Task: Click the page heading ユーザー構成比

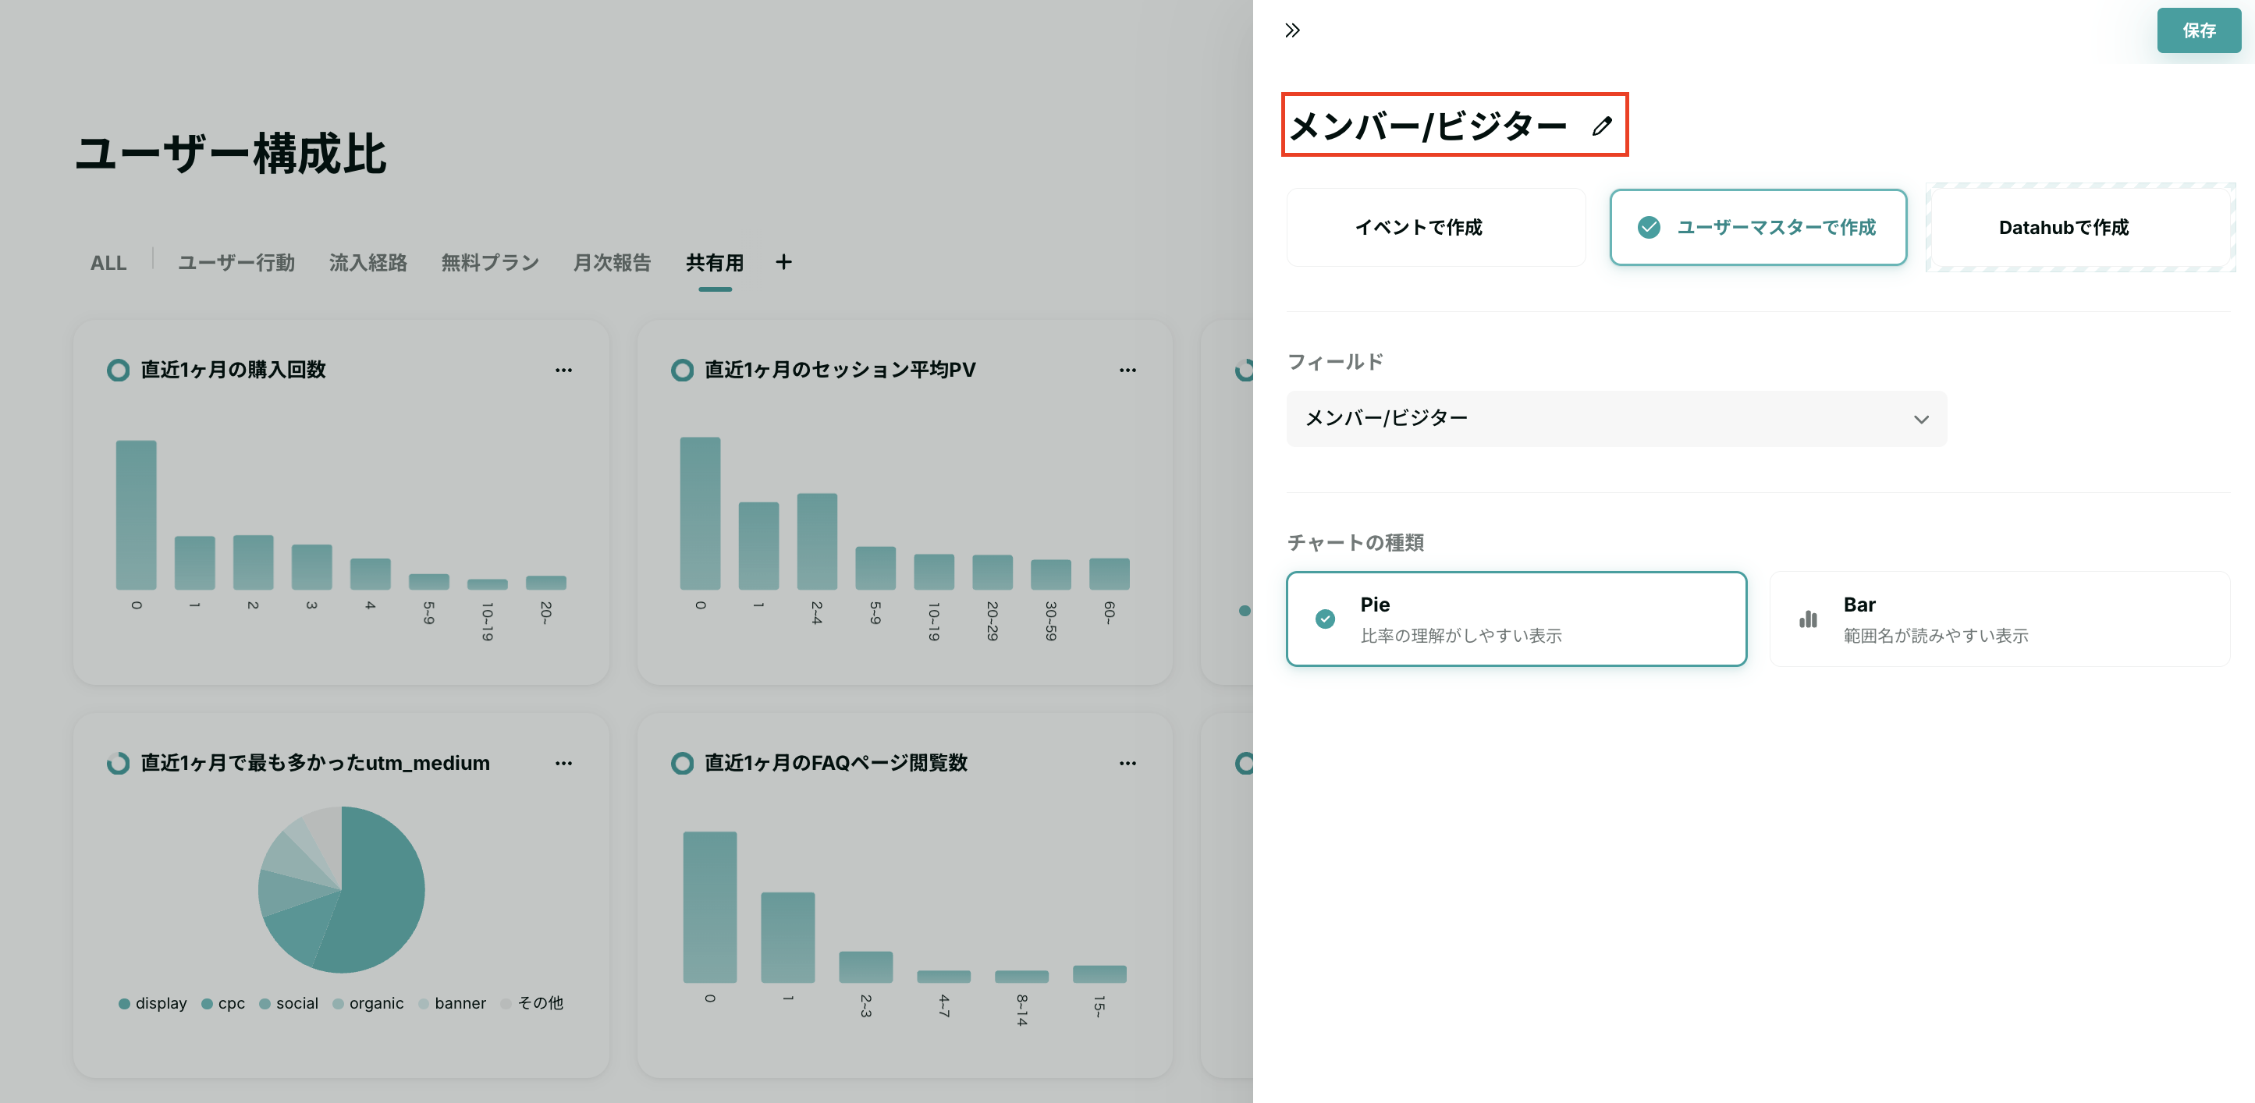Action: tap(230, 154)
